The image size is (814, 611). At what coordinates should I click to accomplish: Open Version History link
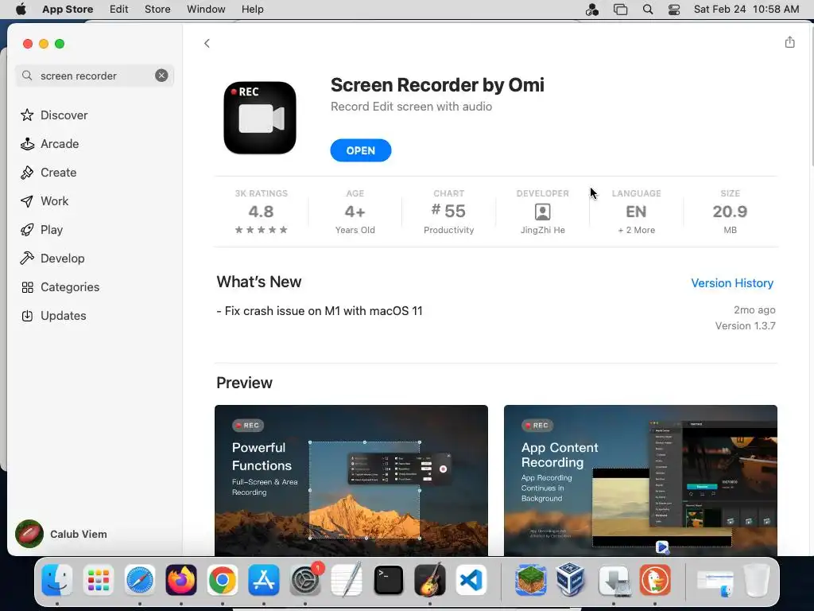click(x=732, y=282)
